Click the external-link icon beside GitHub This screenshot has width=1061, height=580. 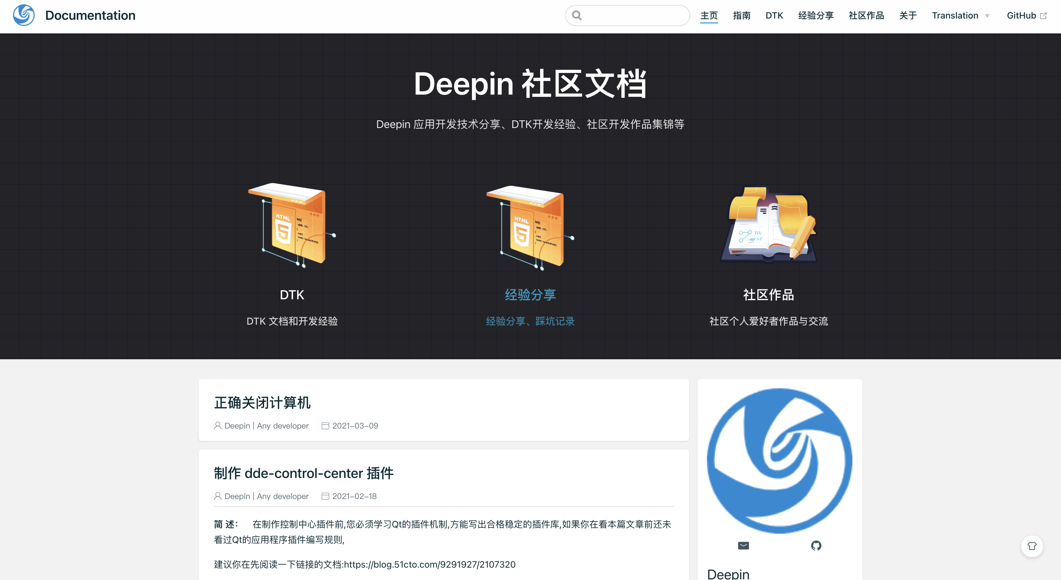[1043, 16]
